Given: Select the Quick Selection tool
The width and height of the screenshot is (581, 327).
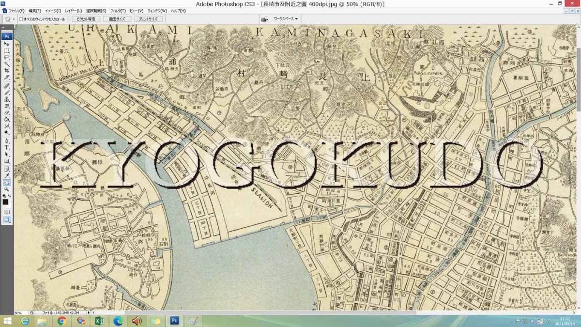Looking at the screenshot, I should pyautogui.click(x=7, y=63).
